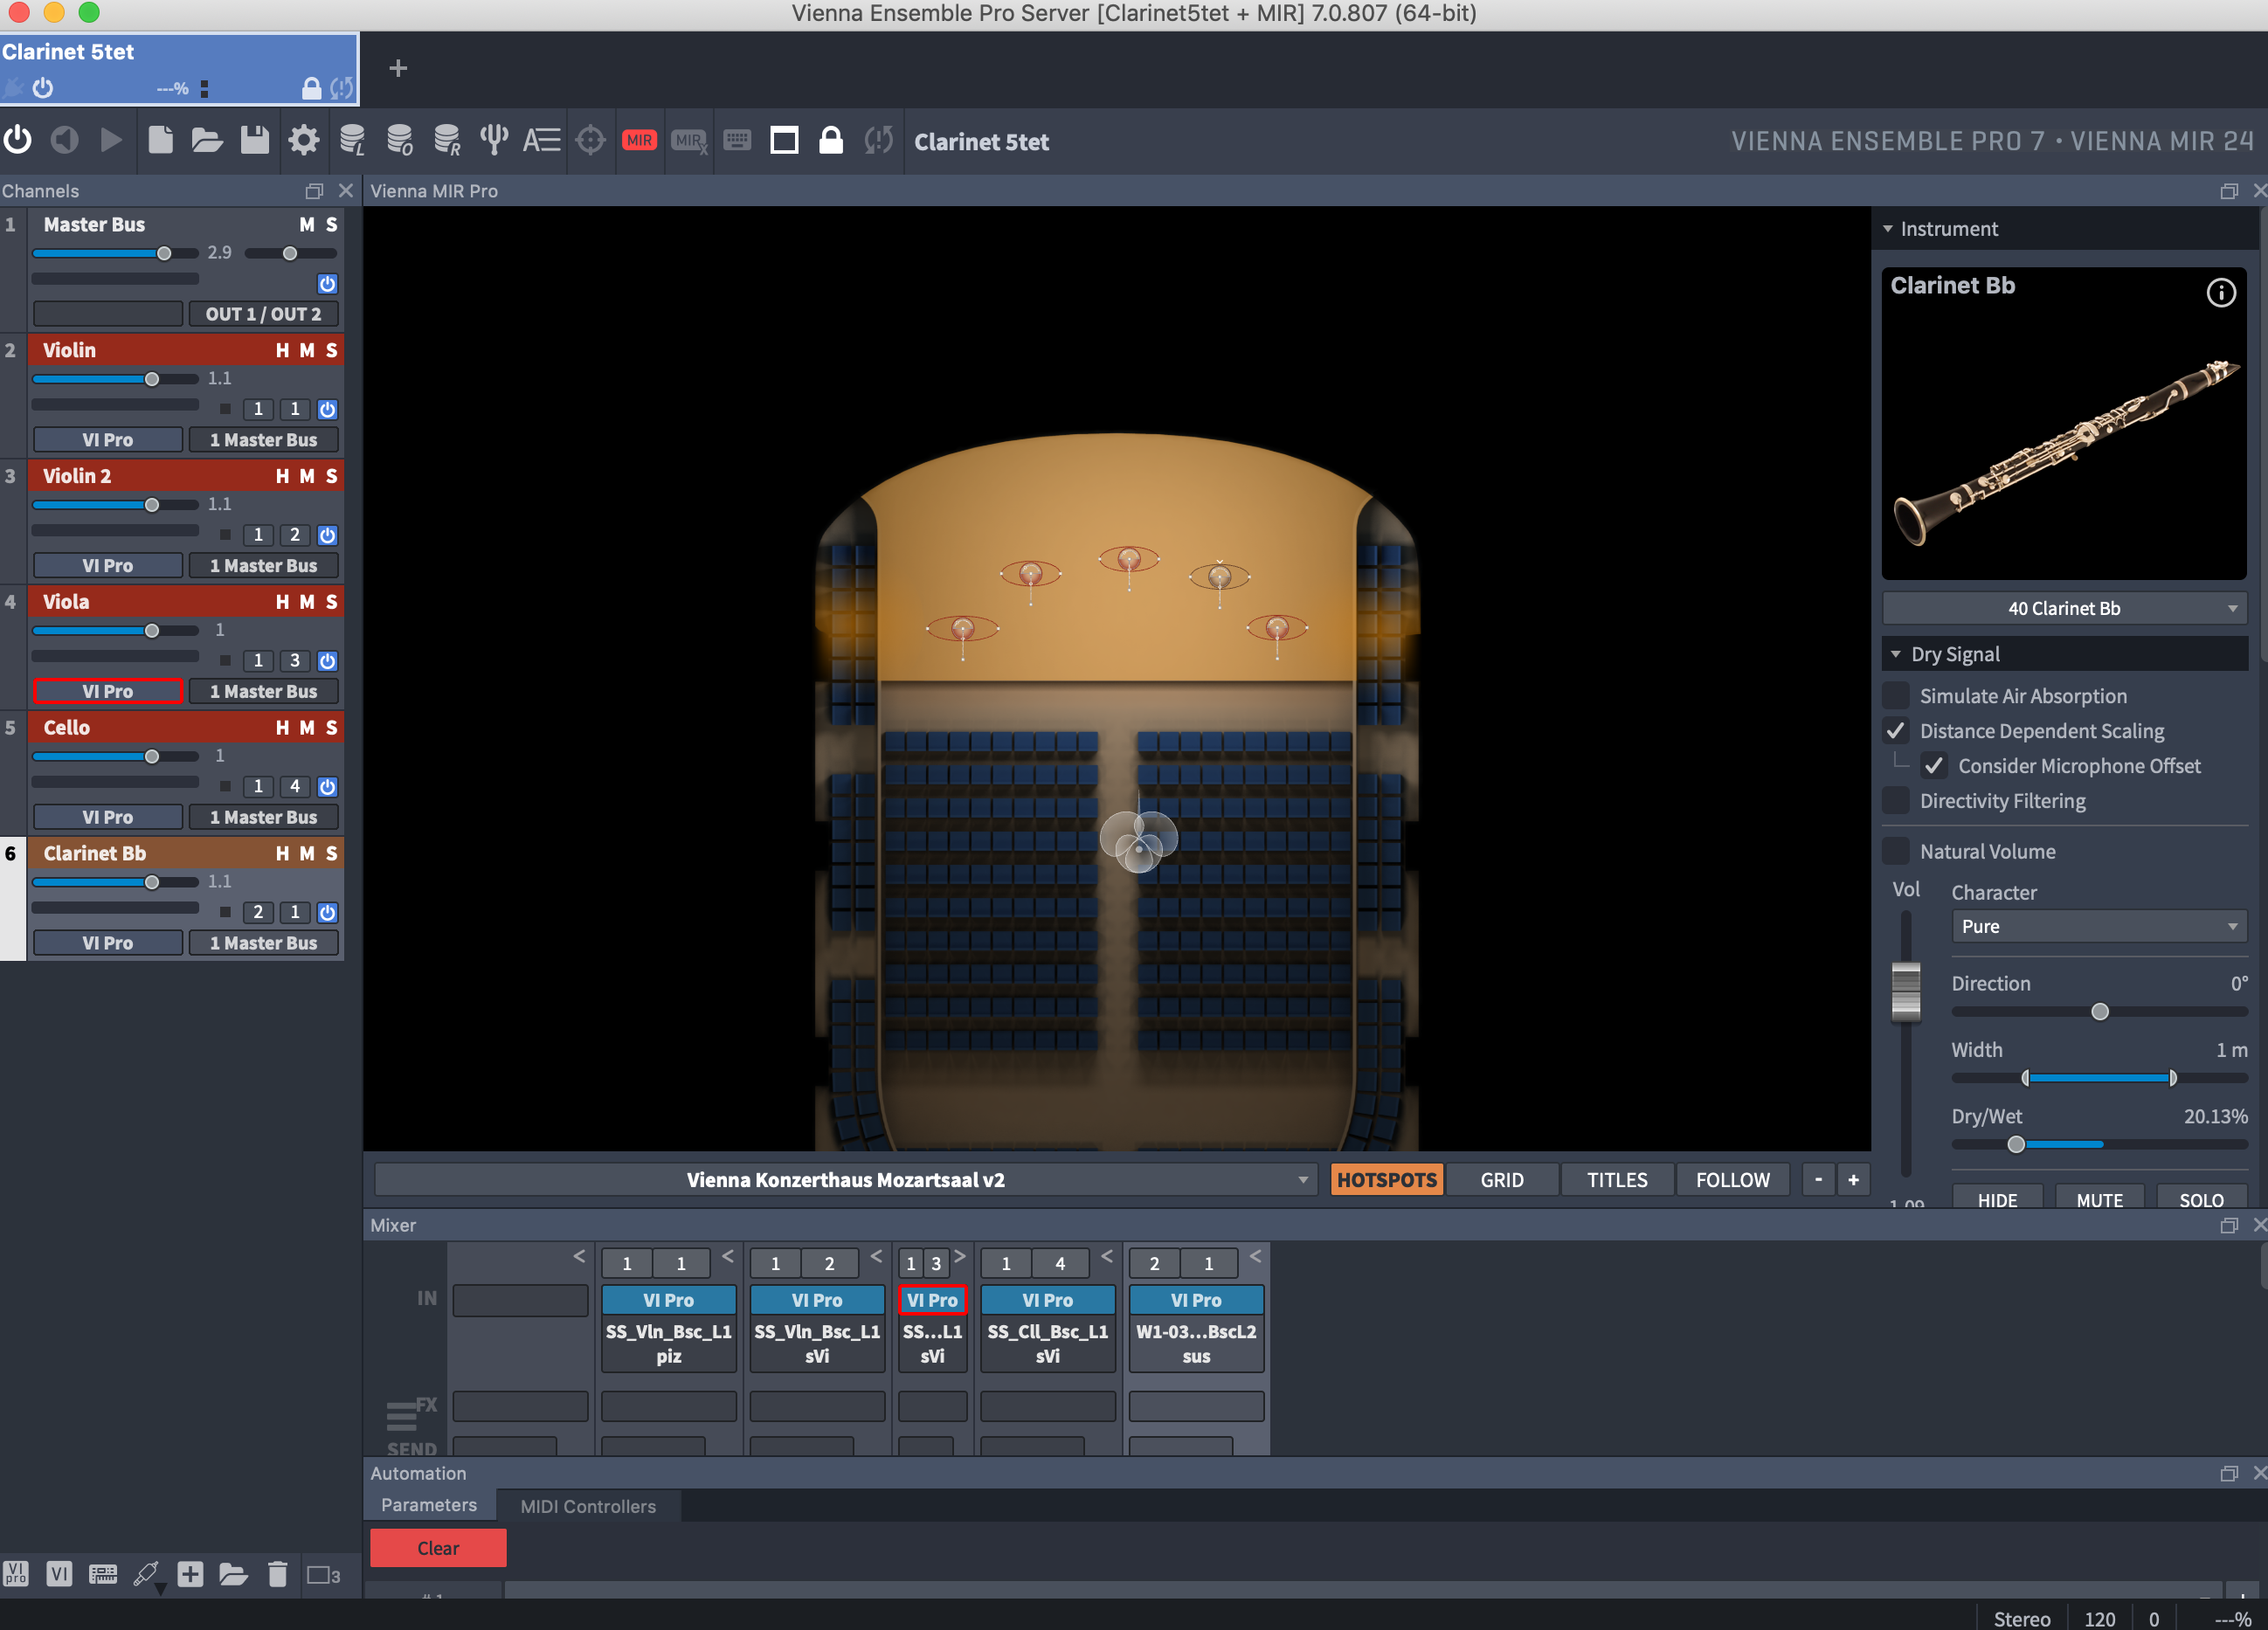Select the Parameters automation tab
2268x1630 pixels.
tap(429, 1505)
